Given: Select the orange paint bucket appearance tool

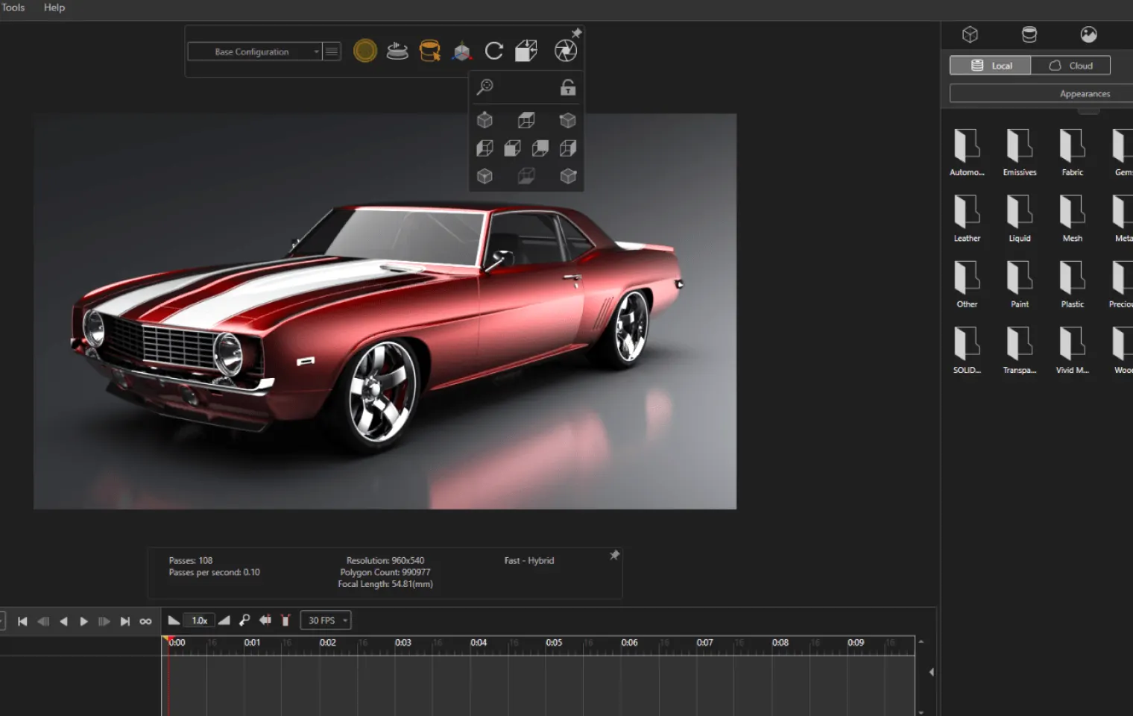Looking at the screenshot, I should pyautogui.click(x=430, y=51).
